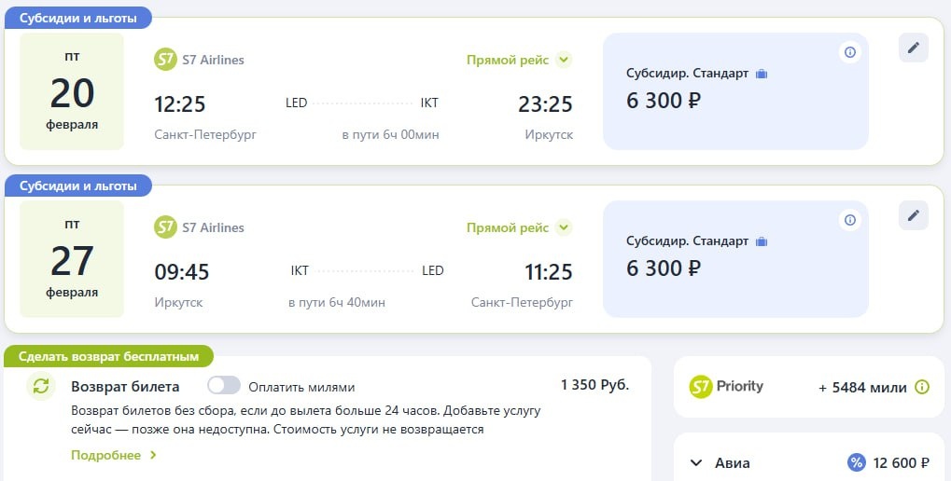Expand Прямой рейс details for the 12:25 flight
This screenshot has width=951, height=481.
point(563,60)
